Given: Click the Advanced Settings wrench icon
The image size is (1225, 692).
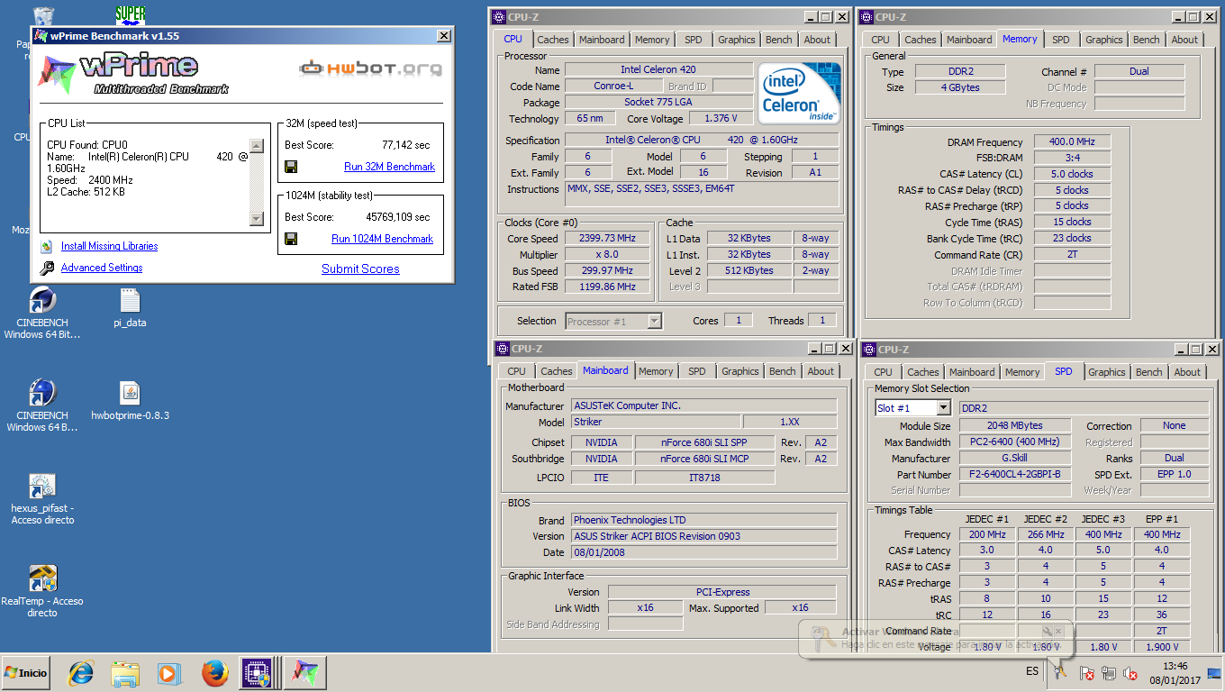Looking at the screenshot, I should [46, 268].
